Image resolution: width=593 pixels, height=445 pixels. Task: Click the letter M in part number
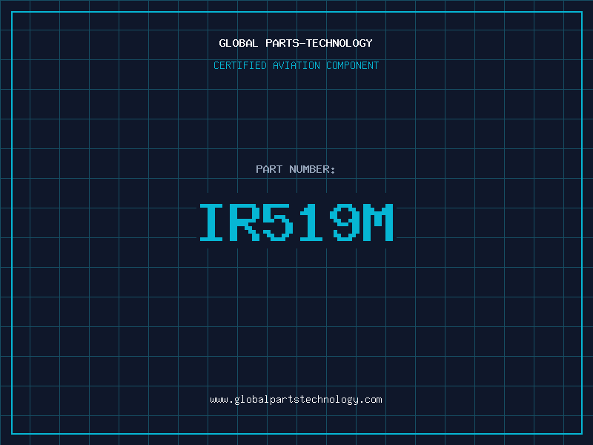pos(378,222)
